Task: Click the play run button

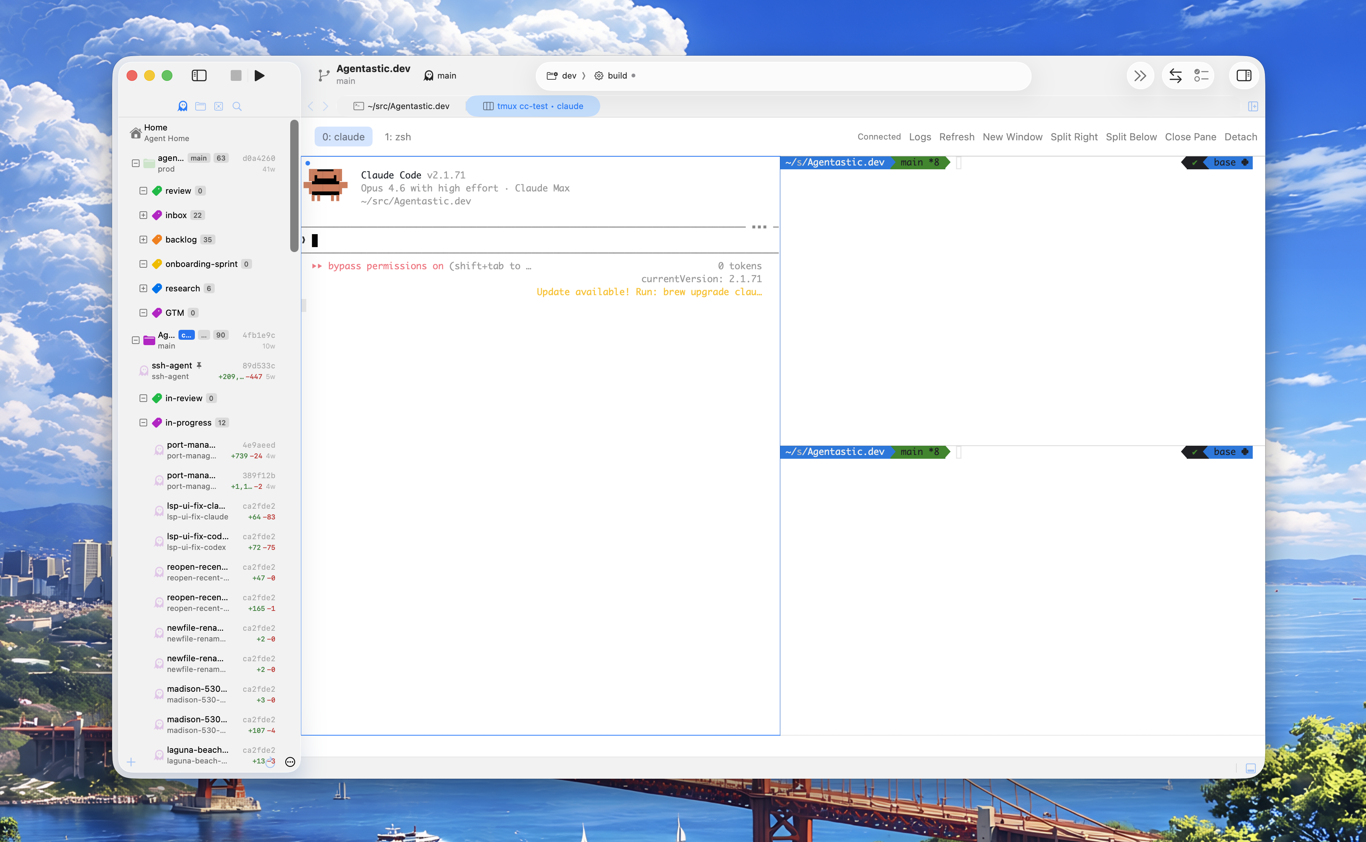Action: [259, 76]
